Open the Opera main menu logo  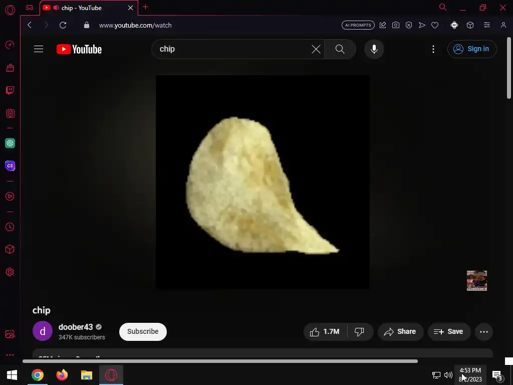[x=10, y=10]
